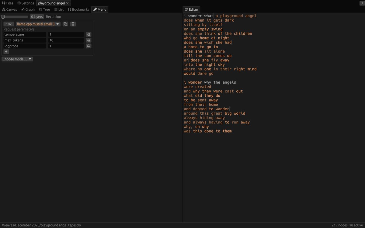The image size is (365, 228).
Task: Delete the llama.cpp model entry
Action: pos(73,24)
